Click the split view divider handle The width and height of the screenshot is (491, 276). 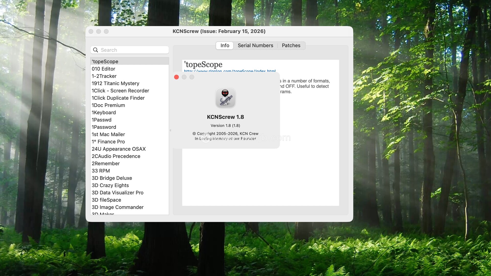pos(171,130)
